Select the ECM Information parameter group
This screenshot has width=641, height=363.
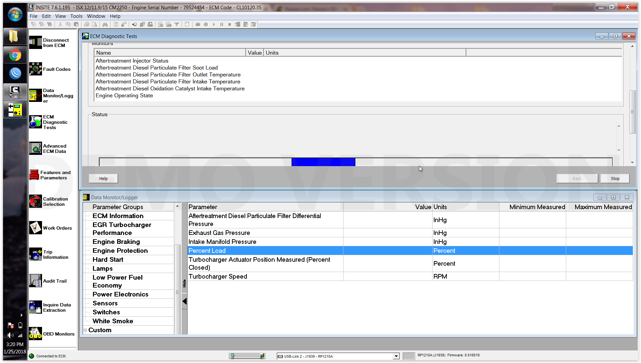click(118, 216)
